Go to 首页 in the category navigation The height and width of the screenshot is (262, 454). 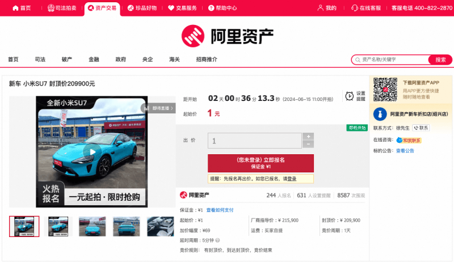click(x=13, y=60)
